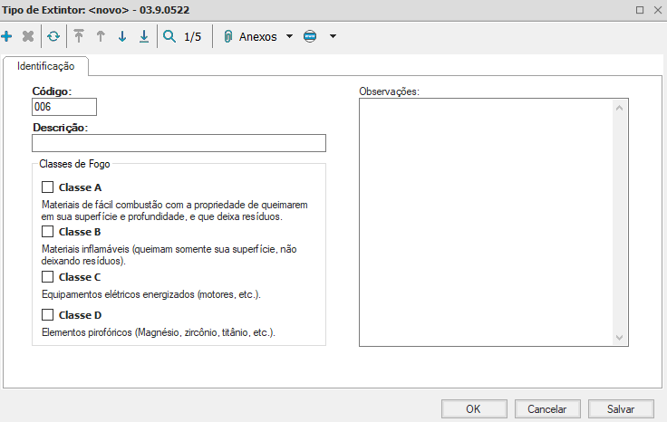
Task: Click the Cancelar button
Action: point(546,408)
